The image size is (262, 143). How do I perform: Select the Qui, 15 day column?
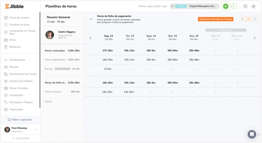pos(173,37)
